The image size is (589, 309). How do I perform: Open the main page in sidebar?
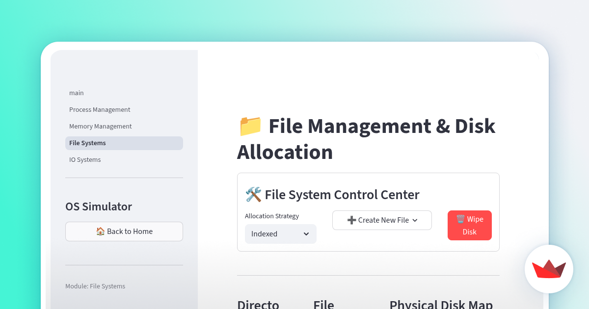124,93
